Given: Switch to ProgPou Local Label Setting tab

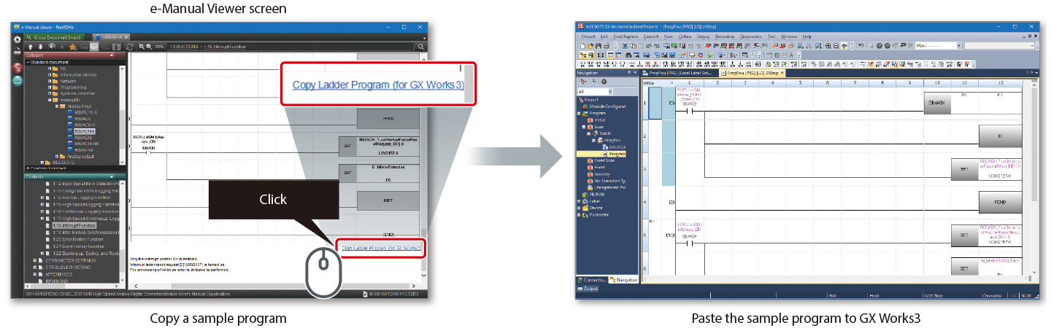Looking at the screenshot, I should coord(677,73).
